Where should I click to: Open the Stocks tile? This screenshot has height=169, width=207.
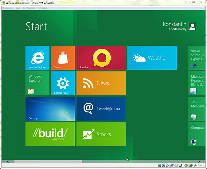pos(101,134)
